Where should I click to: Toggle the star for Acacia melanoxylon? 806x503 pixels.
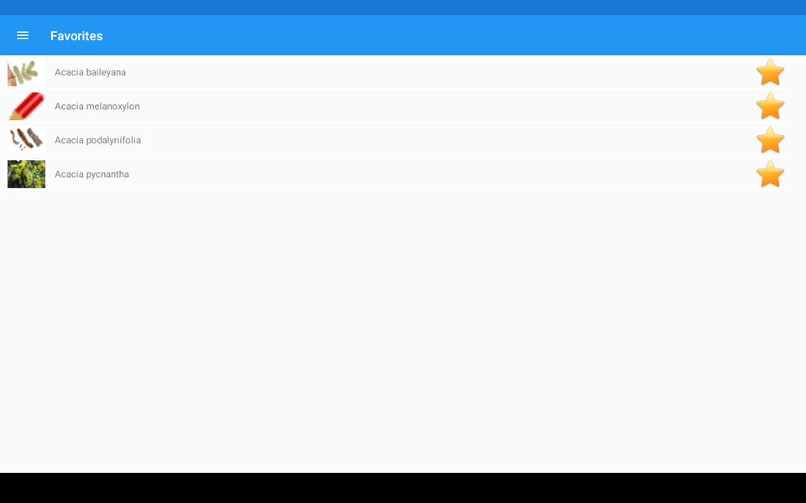(770, 106)
